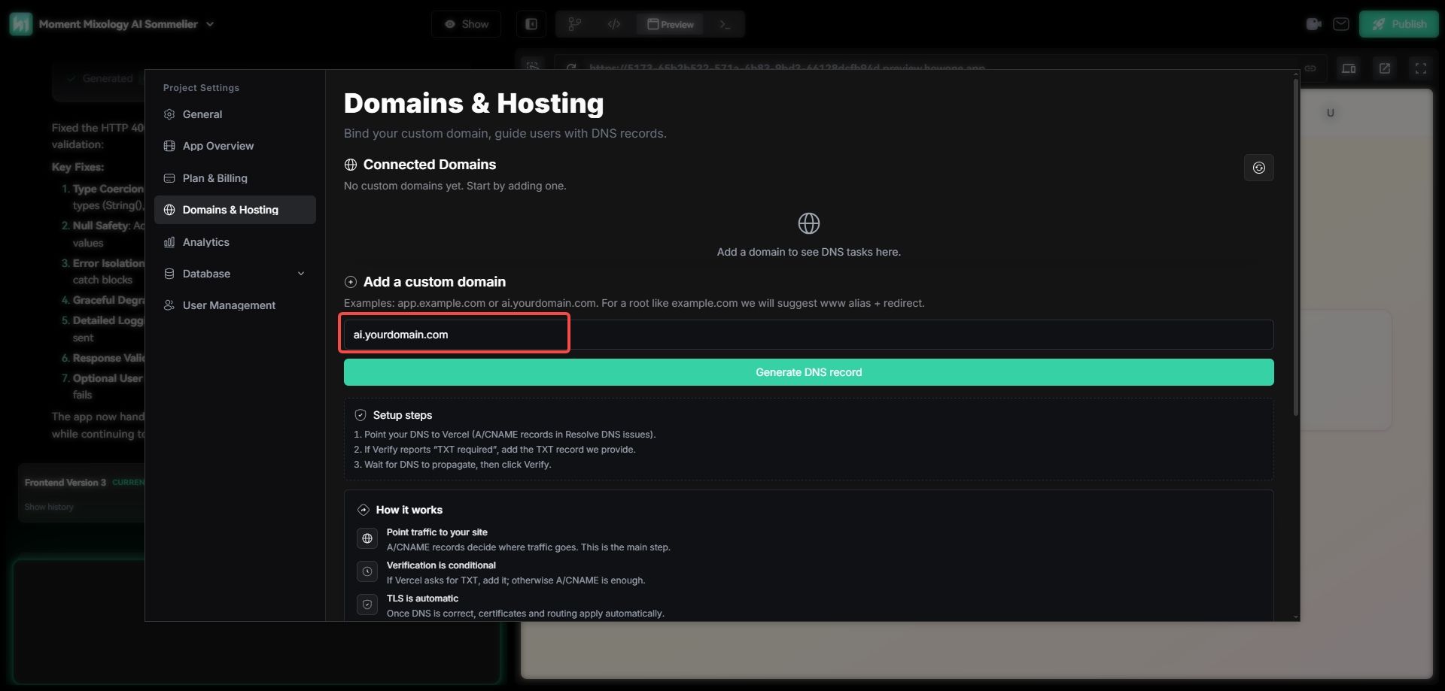Click the refresh icon in Connected Domains
The image size is (1445, 691).
[x=1258, y=168]
